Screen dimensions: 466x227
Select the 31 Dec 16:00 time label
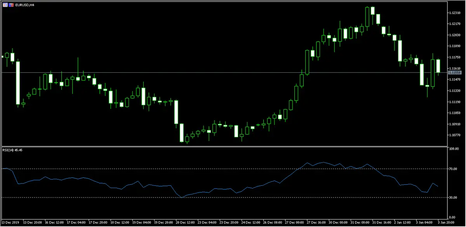[x=382, y=223]
